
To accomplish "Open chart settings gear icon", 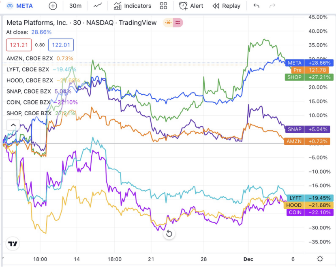I will pyautogui.click(x=320, y=259).
